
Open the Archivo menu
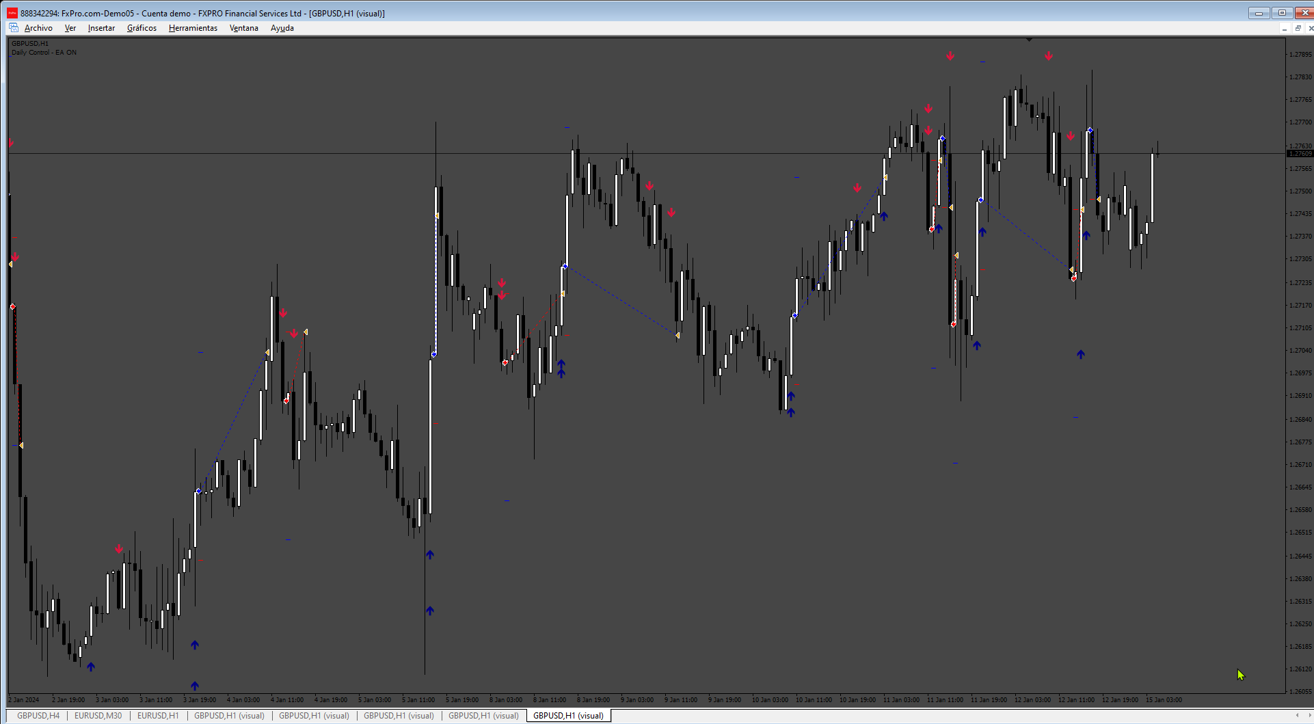38,28
